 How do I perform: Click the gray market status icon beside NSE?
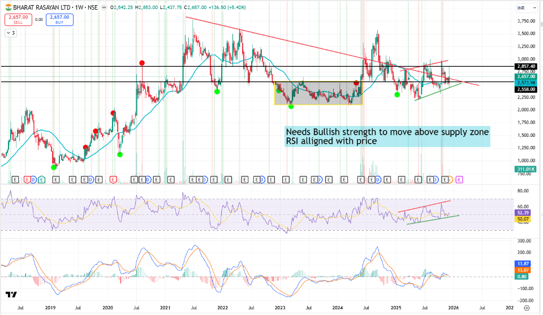pyautogui.click(x=104, y=7)
